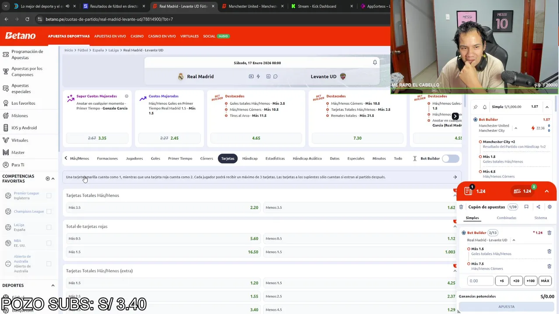The height and width of the screenshot is (314, 559).
Task: Open the LaLiga breadcrumb link
Action: [114, 50]
